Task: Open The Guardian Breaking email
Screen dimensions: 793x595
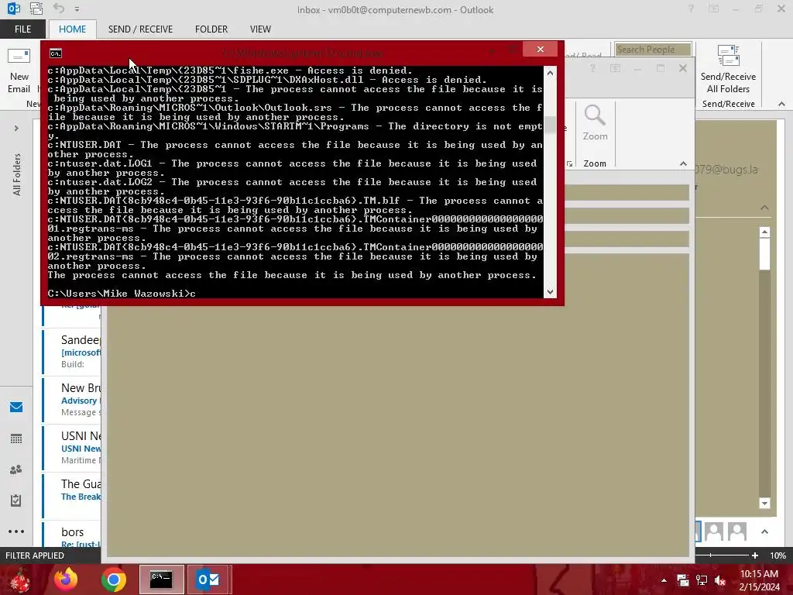Action: pyautogui.click(x=72, y=496)
